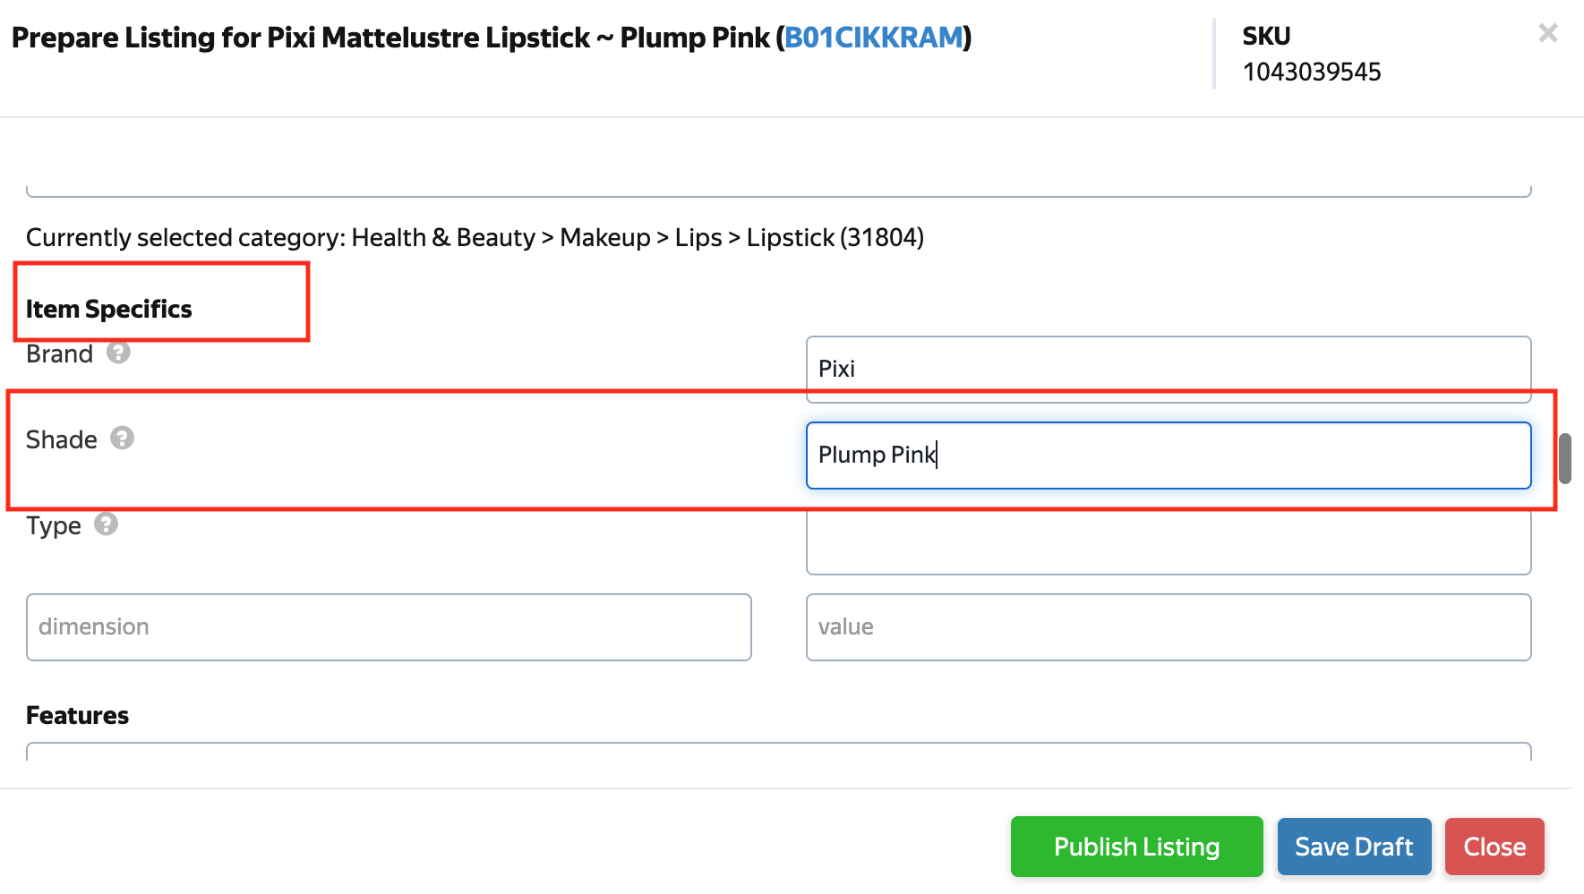The width and height of the screenshot is (1584, 894).
Task: Publish the listing with the green button
Action: pyautogui.click(x=1136, y=847)
